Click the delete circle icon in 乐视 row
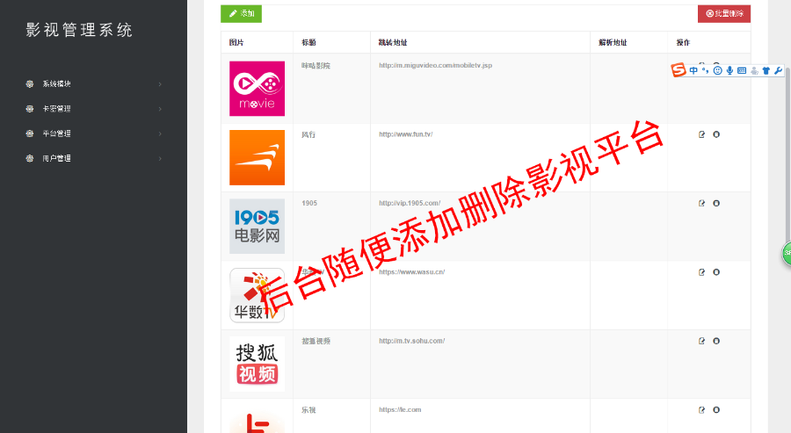Image resolution: width=791 pixels, height=433 pixels. click(x=715, y=410)
